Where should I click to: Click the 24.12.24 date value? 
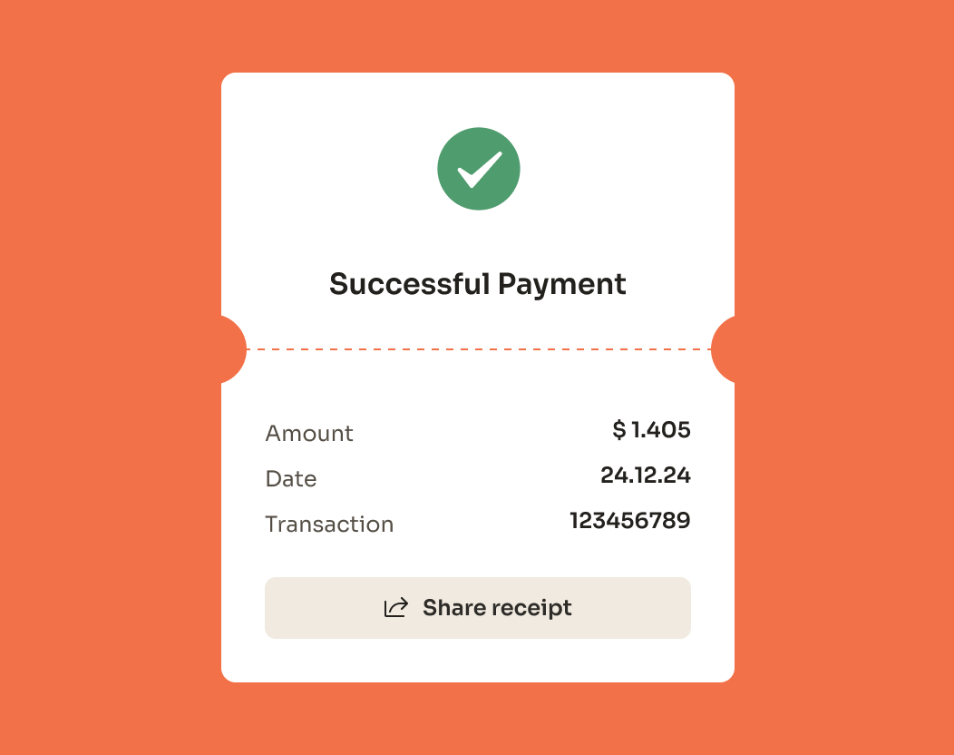[x=646, y=476]
